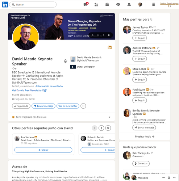Open Bonita Norris Keynote Speaker profile
179x181 pixels.
[146, 112]
